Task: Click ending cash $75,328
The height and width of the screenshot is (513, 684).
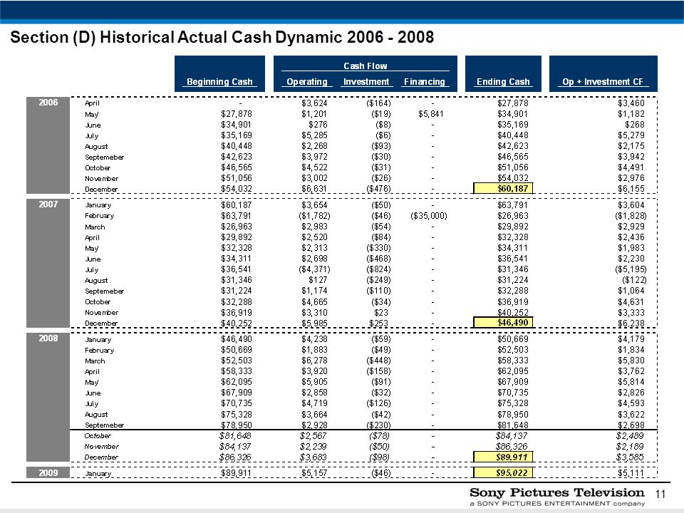Action: click(x=512, y=403)
